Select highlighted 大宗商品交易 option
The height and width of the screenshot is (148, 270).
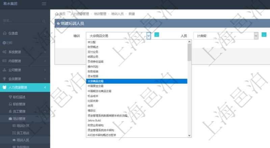click(x=137, y=81)
